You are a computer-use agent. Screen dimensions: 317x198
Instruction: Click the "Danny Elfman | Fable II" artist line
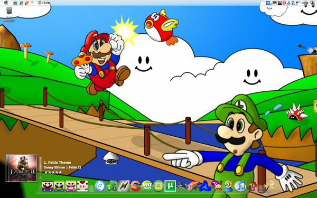[62, 167]
